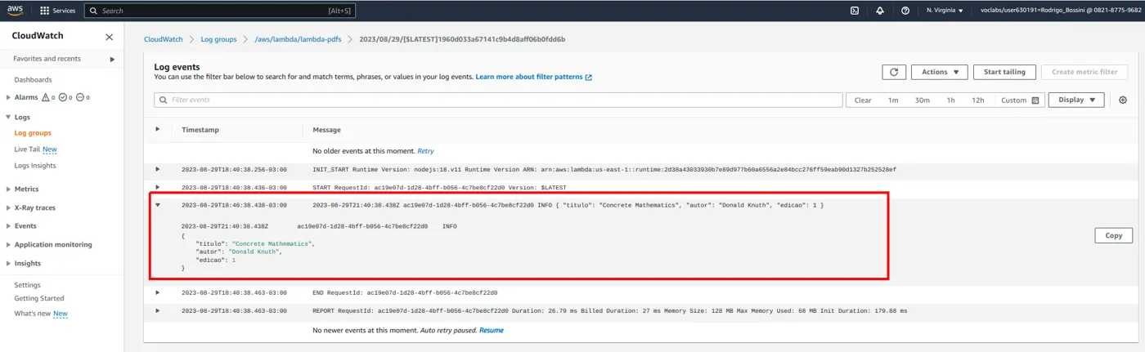
Task: Click the Message column header
Action: point(326,130)
